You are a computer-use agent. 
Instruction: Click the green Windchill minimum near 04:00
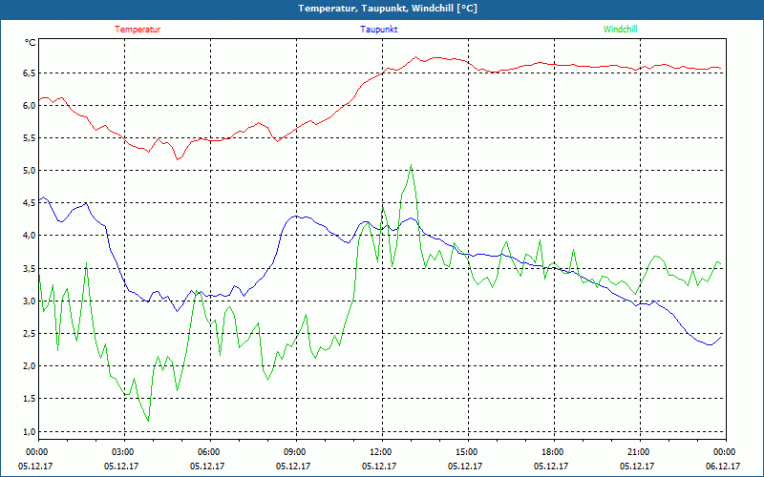click(148, 421)
